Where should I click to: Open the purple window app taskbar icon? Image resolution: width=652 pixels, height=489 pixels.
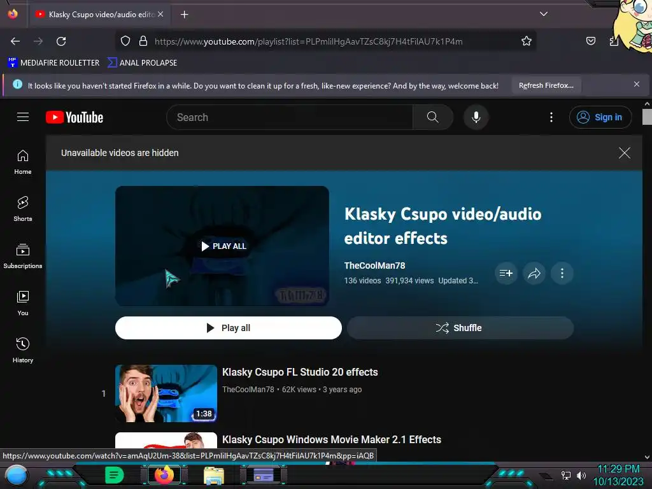[264, 474]
